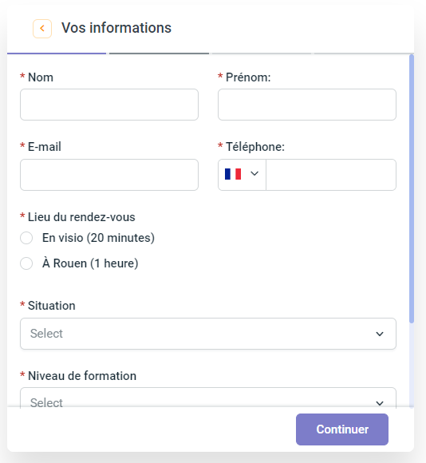This screenshot has width=426, height=463.
Task: Click into the E-mail input box
Action: 109,175
